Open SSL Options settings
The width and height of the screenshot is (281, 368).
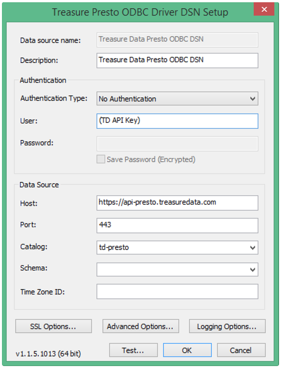(53, 326)
